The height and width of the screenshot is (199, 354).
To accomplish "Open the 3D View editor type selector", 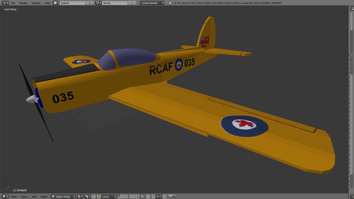I will click(x=5, y=196).
